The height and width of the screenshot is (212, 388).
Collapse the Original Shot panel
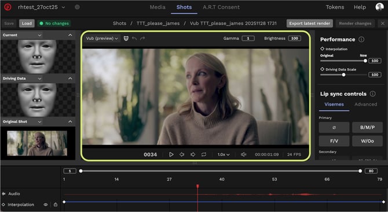(70, 122)
